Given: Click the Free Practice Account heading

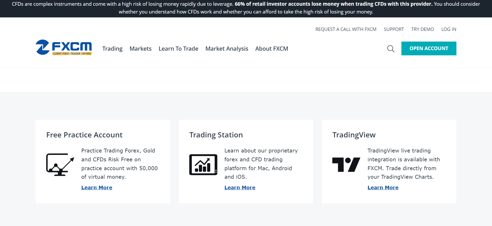Looking at the screenshot, I should (84, 135).
